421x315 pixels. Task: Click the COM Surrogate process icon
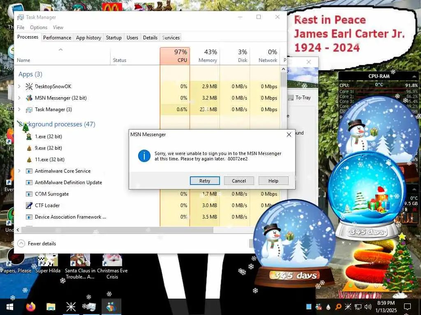pos(29,194)
